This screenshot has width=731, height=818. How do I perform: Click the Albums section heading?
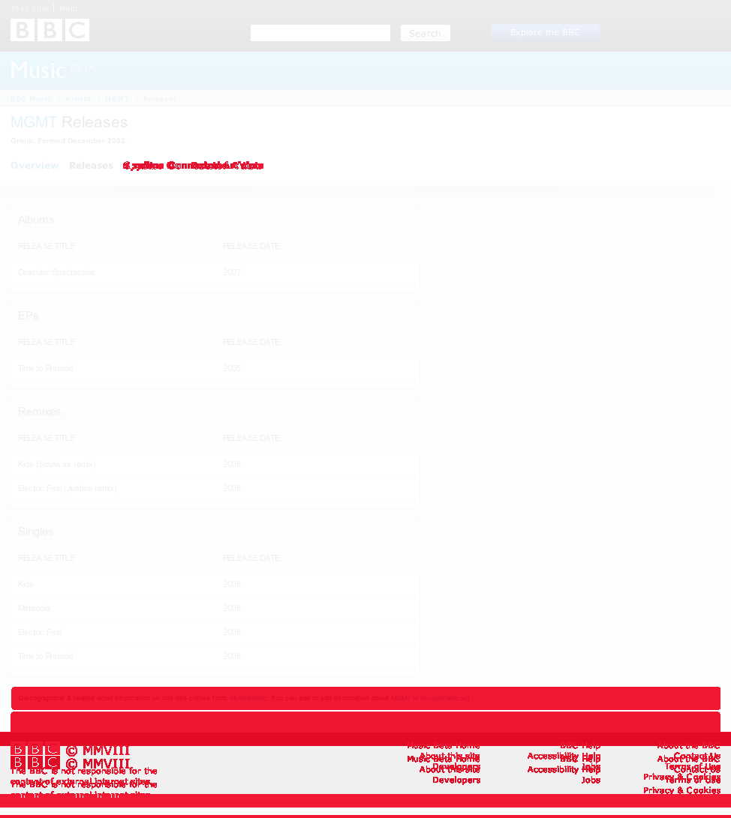36,220
